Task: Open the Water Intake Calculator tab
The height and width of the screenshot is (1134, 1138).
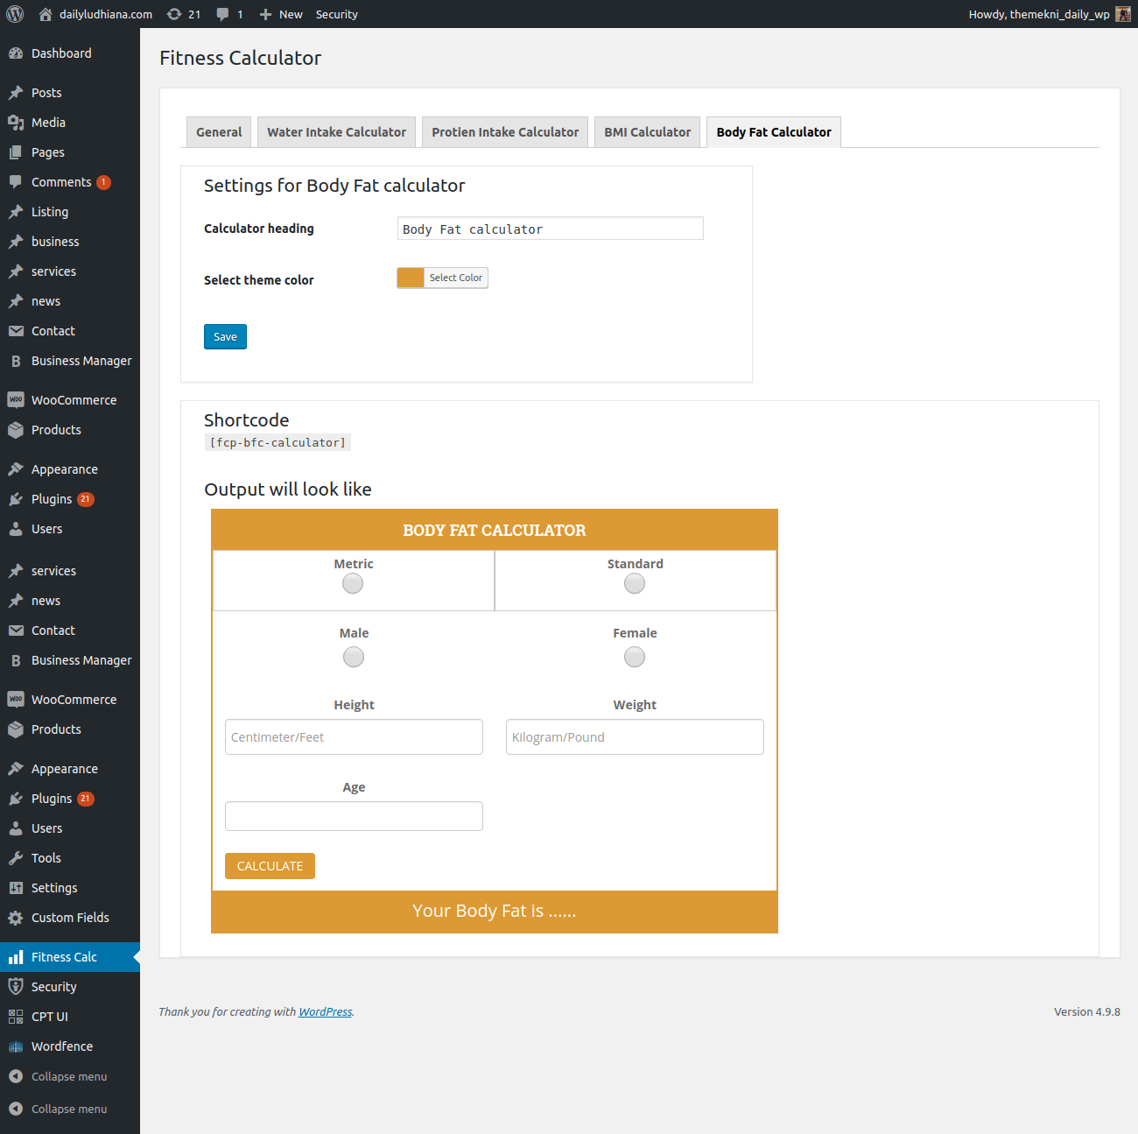Action: [x=336, y=132]
